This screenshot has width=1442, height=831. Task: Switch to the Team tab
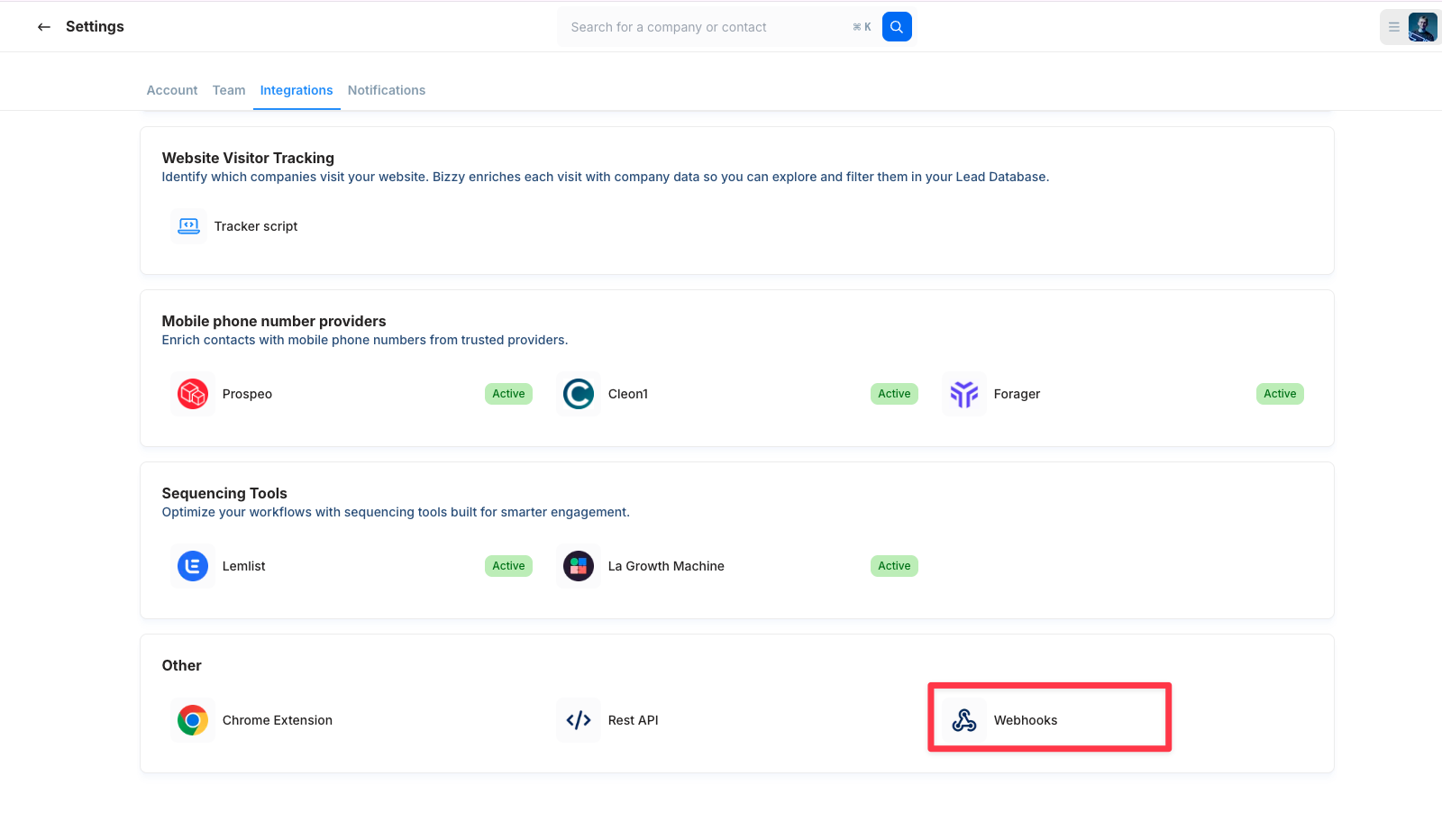click(x=229, y=90)
